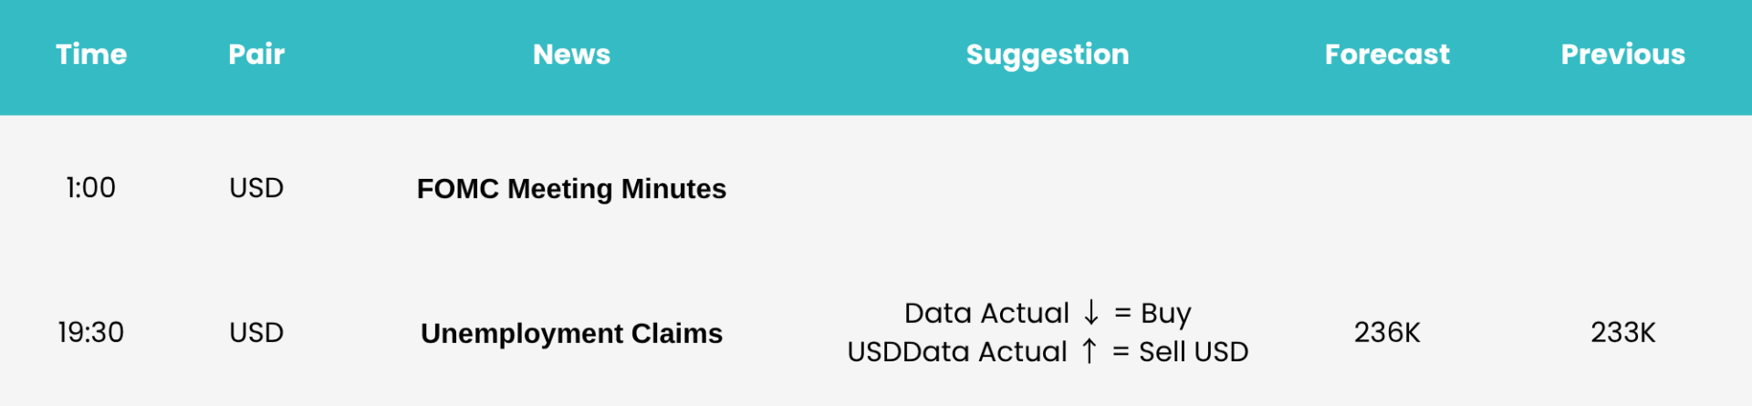The image size is (1752, 406).
Task: Select the Pair column header
Action: click(x=256, y=54)
